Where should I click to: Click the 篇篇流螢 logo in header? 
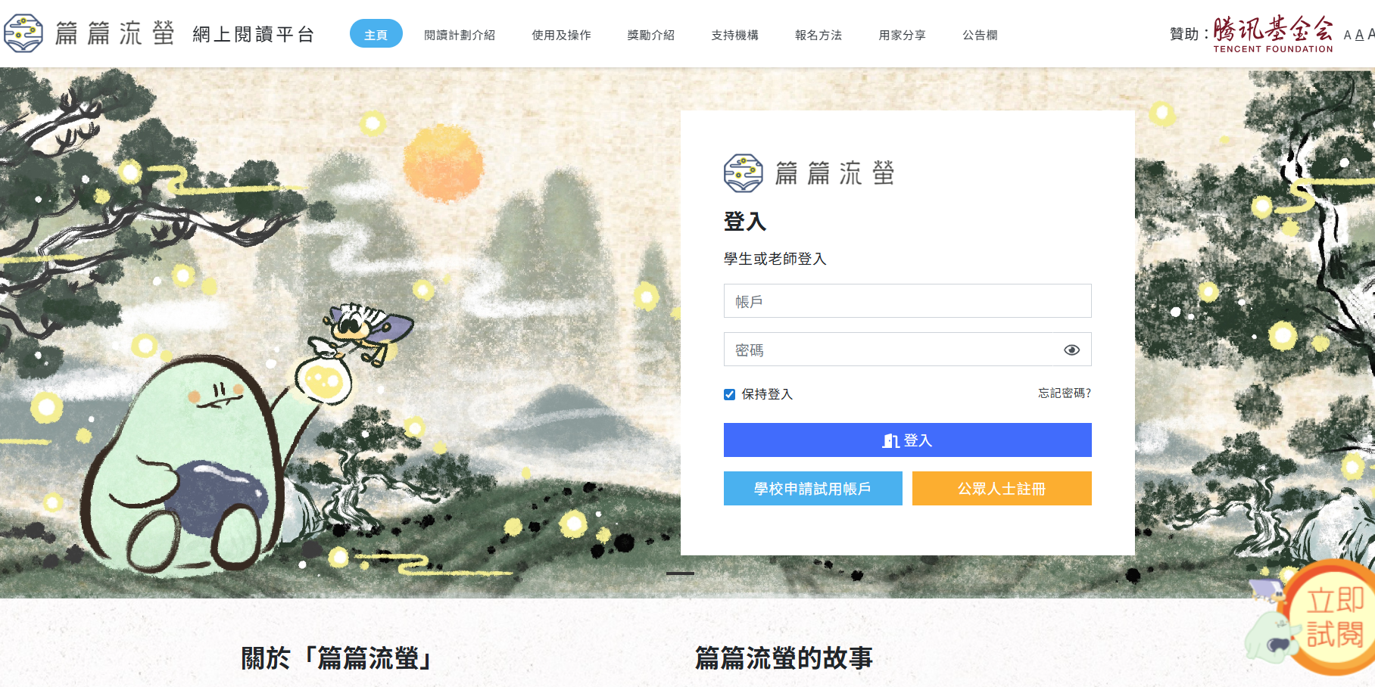tap(89, 33)
